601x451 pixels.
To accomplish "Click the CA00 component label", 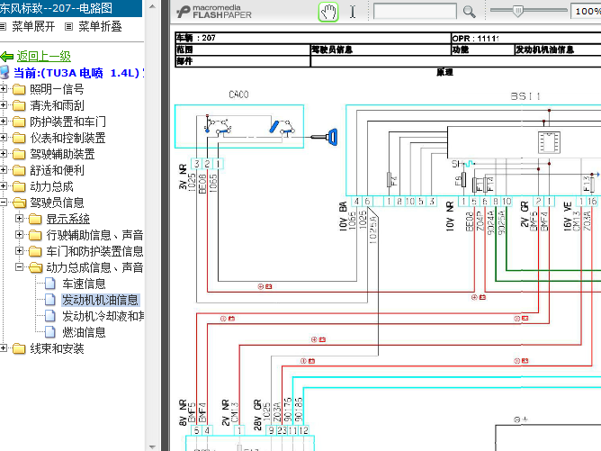I will 238,95.
